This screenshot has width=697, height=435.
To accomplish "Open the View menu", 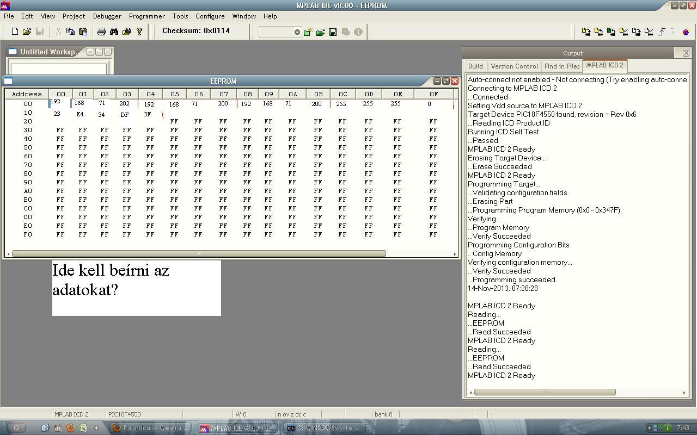I will tap(48, 16).
